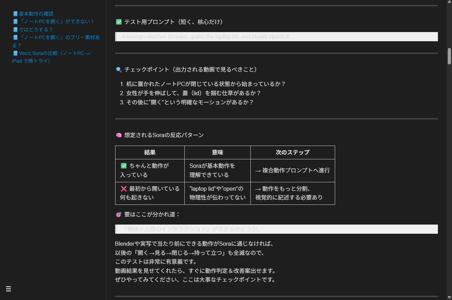Open the 「ノートPCを開く」ができない！ sidebar link

(56, 22)
